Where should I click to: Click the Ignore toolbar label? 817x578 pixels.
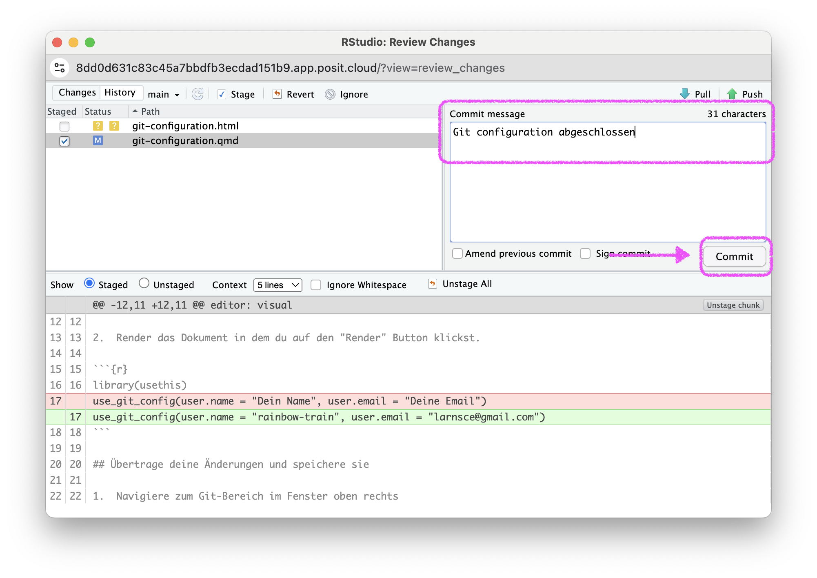[x=354, y=94]
